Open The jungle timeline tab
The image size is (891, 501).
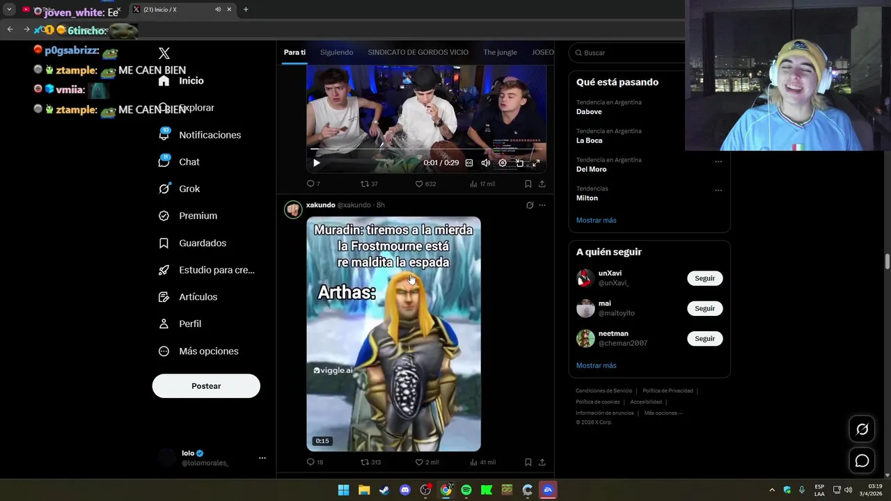click(500, 52)
